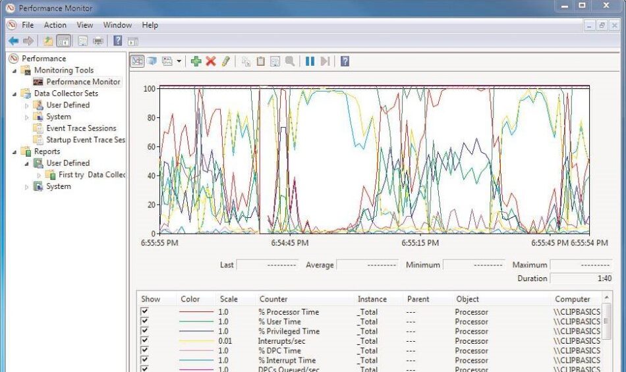
Task: Click the Copy Properties icon
Action: (x=246, y=61)
